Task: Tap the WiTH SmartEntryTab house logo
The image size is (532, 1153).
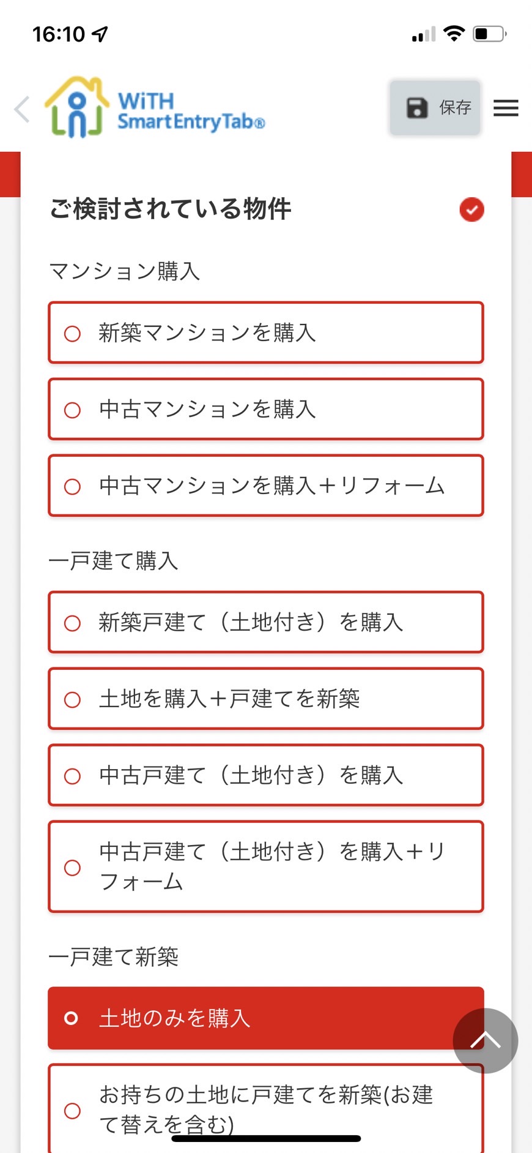Action: pyautogui.click(x=77, y=107)
